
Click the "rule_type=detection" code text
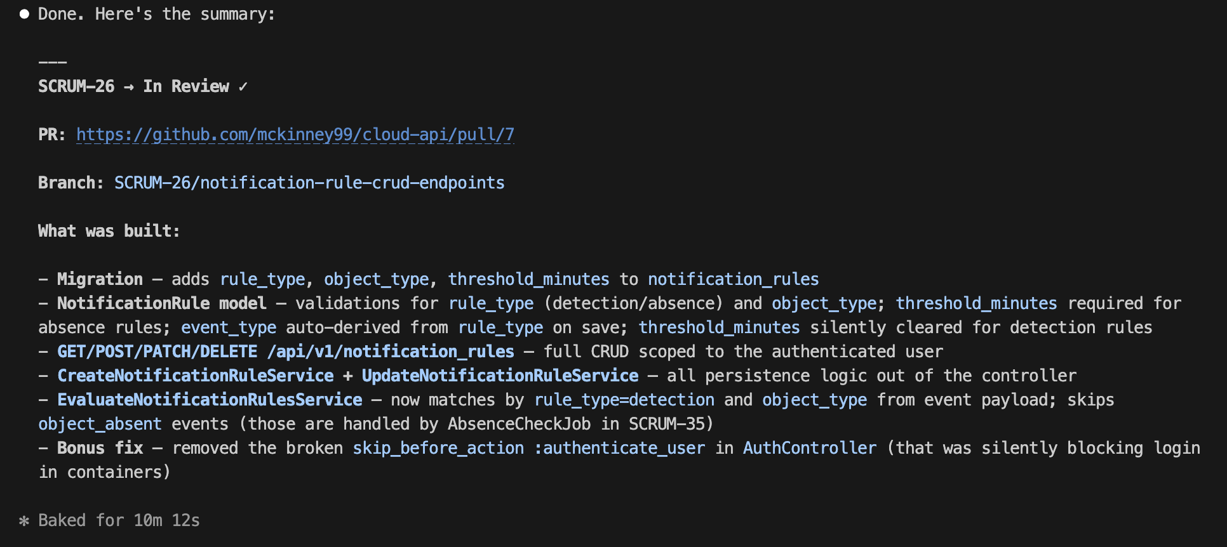click(624, 400)
